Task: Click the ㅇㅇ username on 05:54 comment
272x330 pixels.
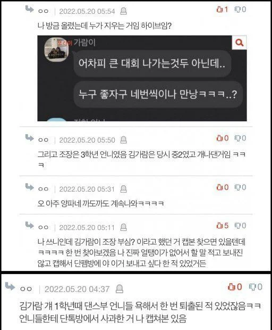Action: click(43, 11)
